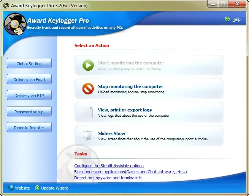Click the title bar application icon
249x196 pixels.
click(x=6, y=6)
